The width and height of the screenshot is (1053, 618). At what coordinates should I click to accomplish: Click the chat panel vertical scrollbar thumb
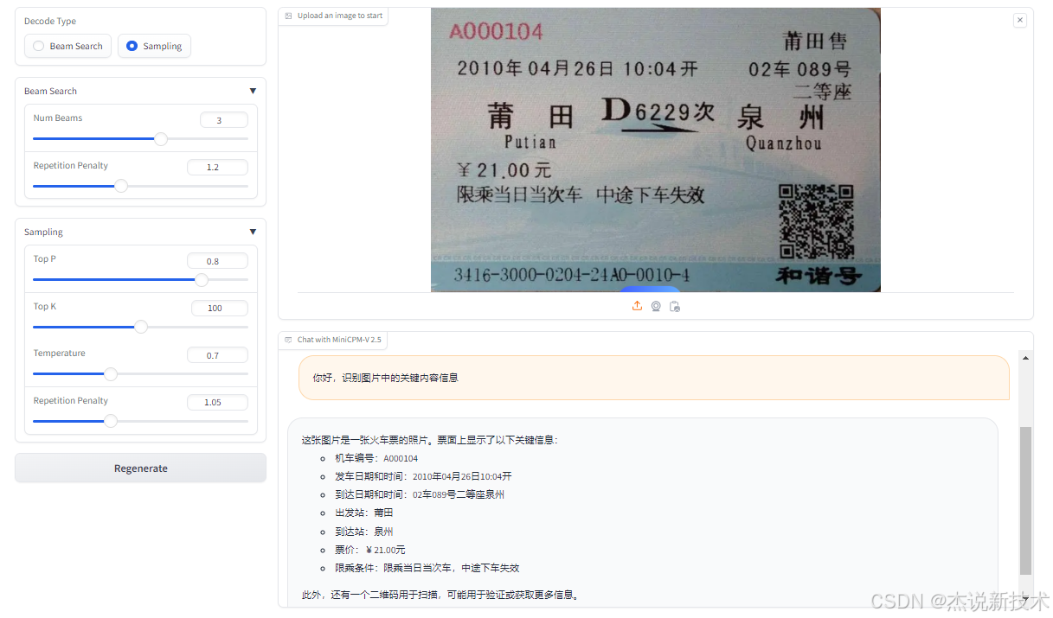click(1025, 500)
